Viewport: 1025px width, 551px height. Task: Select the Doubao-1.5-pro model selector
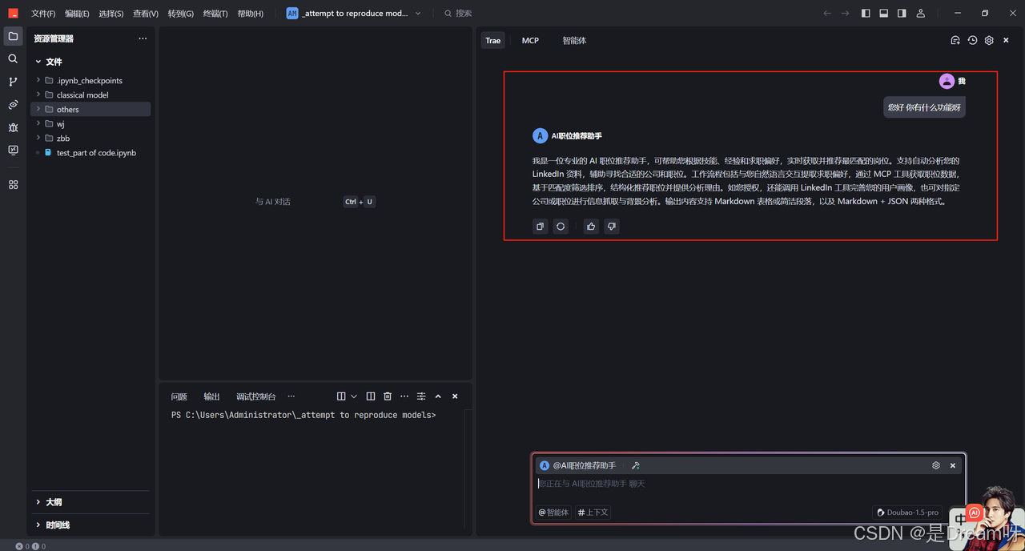[908, 513]
